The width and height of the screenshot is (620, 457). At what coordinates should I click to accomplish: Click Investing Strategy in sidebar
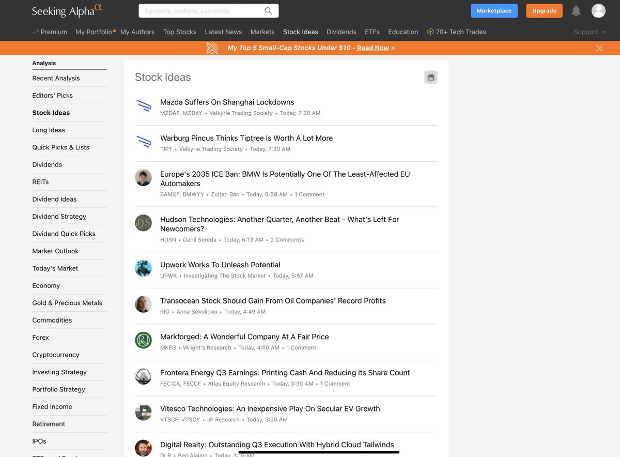coord(59,372)
